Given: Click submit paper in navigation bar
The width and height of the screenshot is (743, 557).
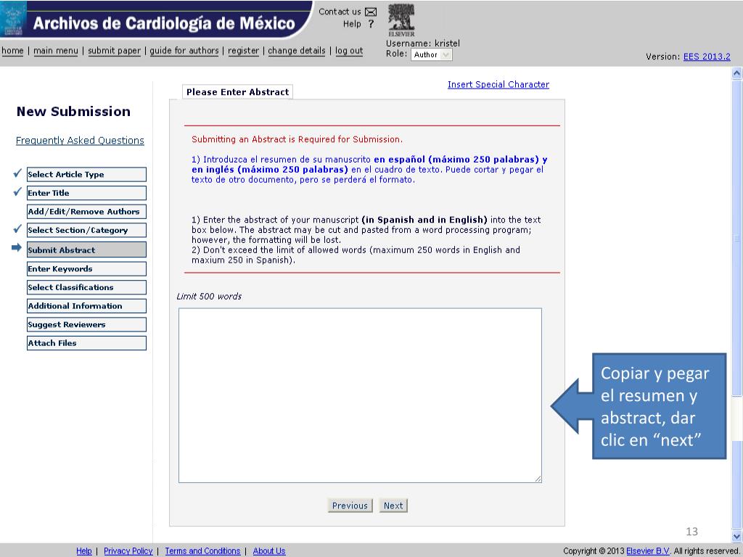Looking at the screenshot, I should (114, 51).
